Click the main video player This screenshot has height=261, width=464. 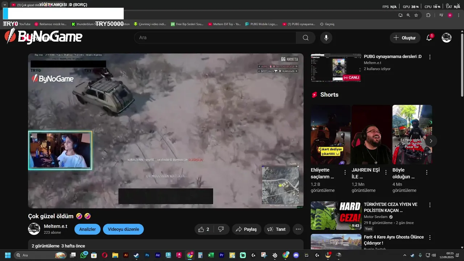[x=166, y=131]
